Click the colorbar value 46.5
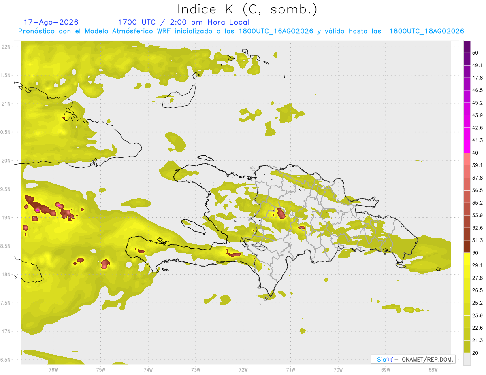This screenshot has width=486, height=375. (477, 90)
